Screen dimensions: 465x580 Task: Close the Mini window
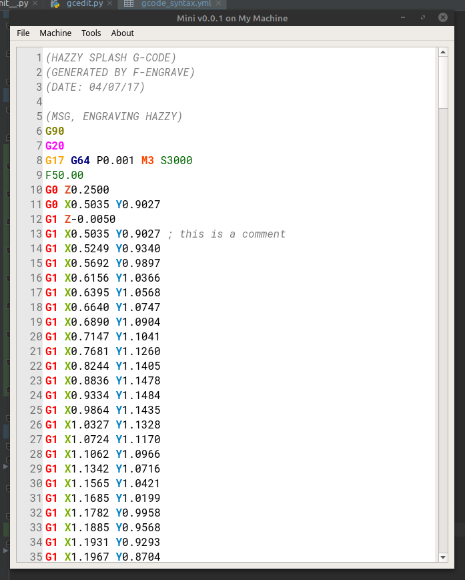[x=443, y=18]
